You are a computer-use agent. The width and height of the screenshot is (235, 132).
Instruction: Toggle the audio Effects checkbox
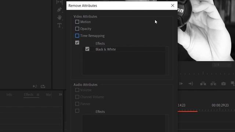pos(77,111)
